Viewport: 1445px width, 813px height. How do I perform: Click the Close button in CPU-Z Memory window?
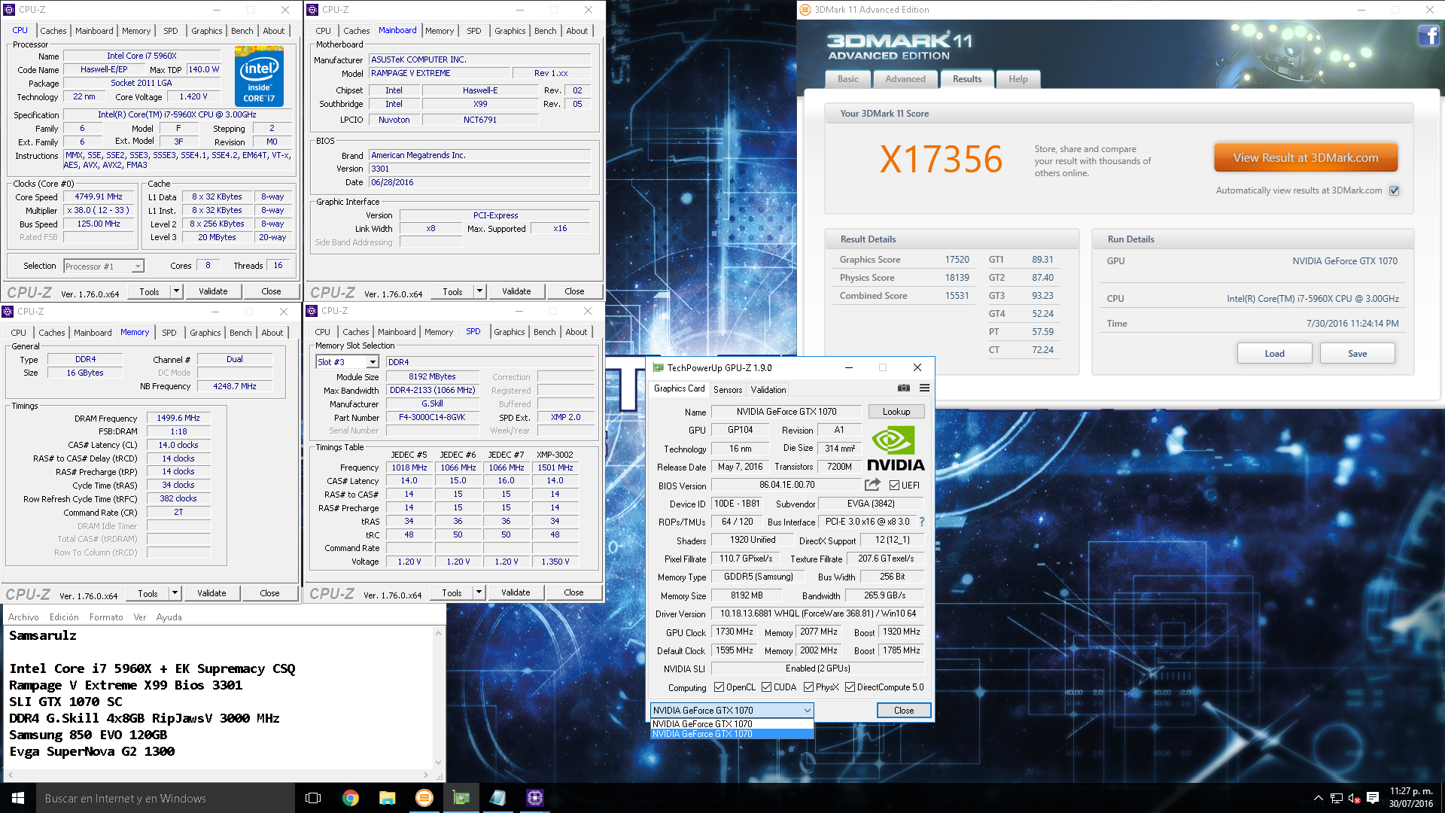click(x=269, y=593)
